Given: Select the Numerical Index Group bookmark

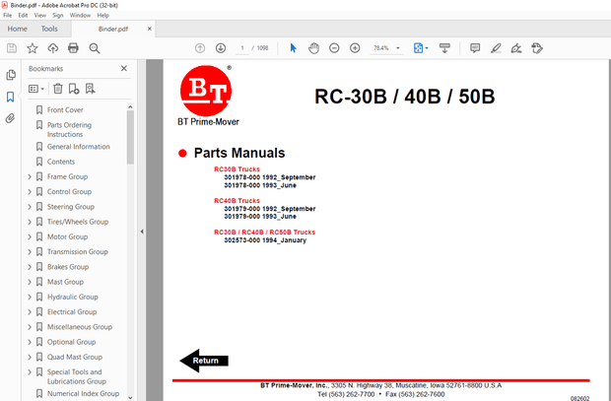Looking at the screenshot, I should click(83, 394).
